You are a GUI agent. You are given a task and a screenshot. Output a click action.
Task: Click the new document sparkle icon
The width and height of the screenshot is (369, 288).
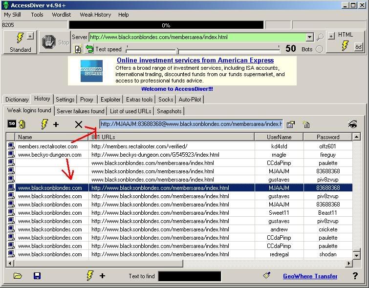point(306,124)
